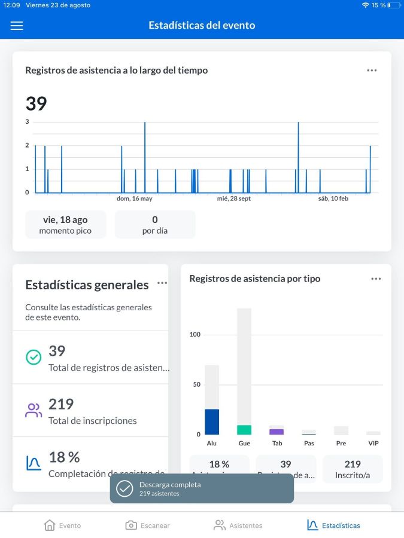The height and width of the screenshot is (538, 404).
Task: Expand options for Registros de asistencia por tipo
Action: coord(376,279)
